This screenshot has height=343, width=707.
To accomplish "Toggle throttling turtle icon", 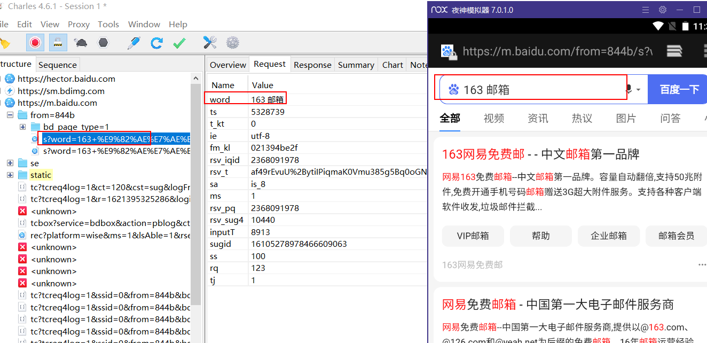I will coord(81,43).
